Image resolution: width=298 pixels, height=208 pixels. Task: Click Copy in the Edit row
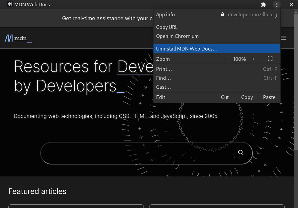(247, 97)
